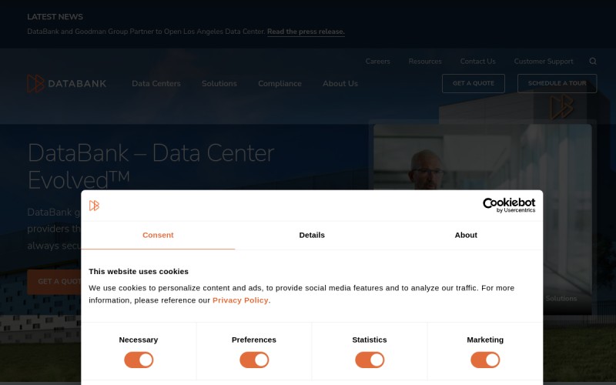
Task: Click the DataBank – Data Center Evolved headline
Action: 151,166
